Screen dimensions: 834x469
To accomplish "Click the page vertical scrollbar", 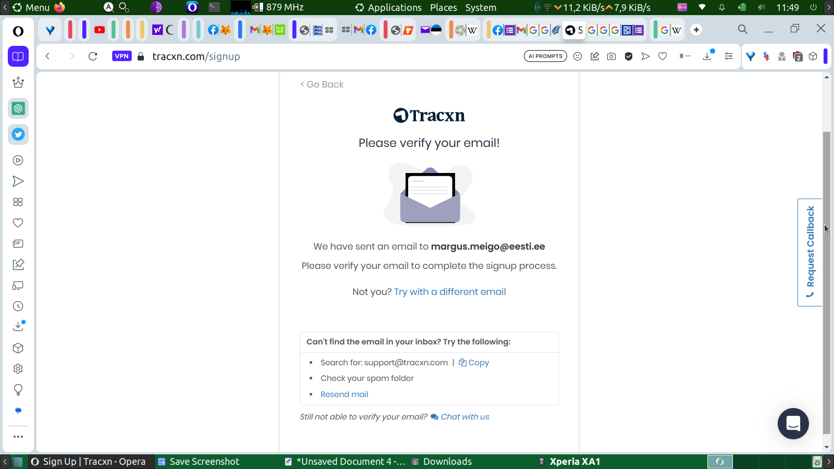I will coord(827,283).
